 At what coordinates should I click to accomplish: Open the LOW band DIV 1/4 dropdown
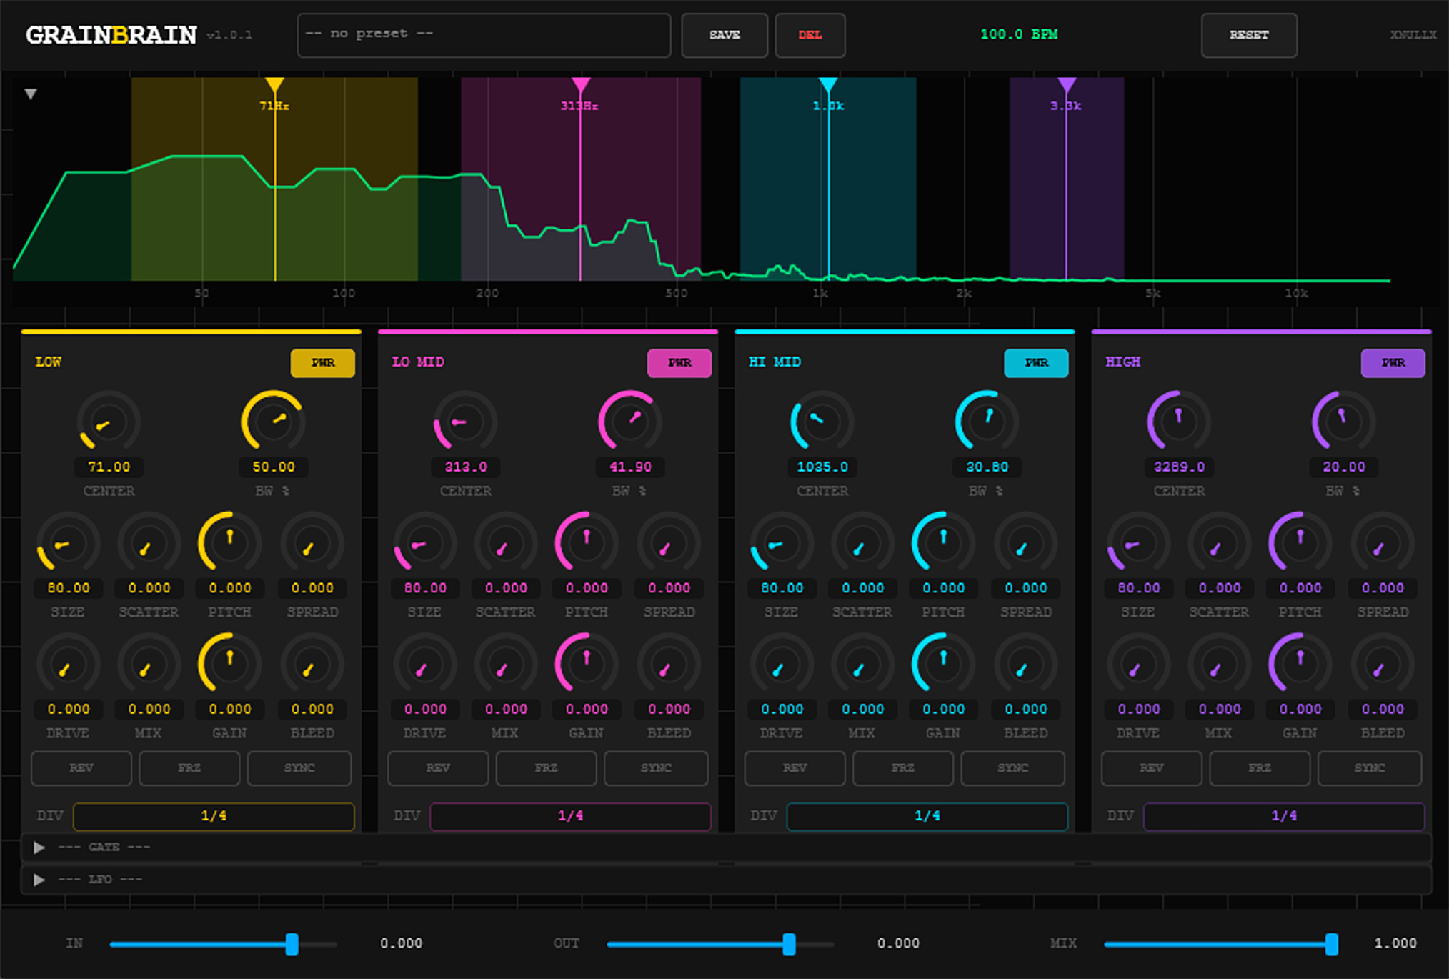pos(214,816)
